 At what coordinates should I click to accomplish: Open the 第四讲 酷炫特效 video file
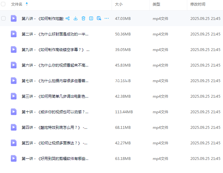pos(54,128)
